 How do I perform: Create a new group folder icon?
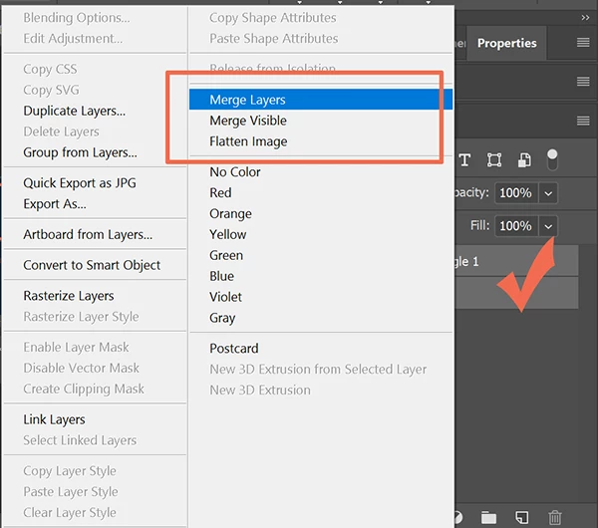pyautogui.click(x=488, y=517)
